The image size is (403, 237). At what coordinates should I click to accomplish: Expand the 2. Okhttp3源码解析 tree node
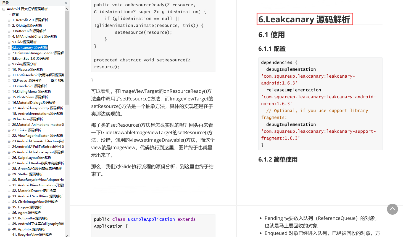(x=9, y=26)
